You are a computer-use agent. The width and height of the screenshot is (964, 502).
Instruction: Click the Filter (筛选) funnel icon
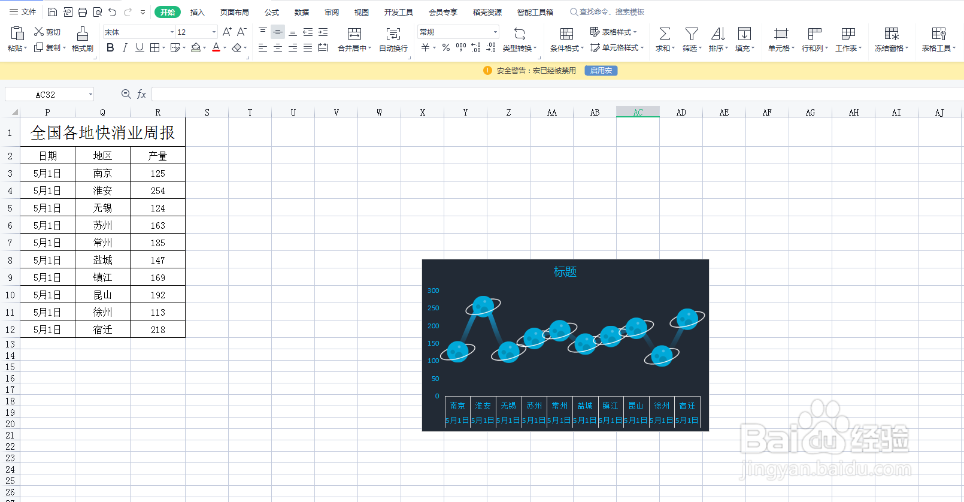point(692,34)
